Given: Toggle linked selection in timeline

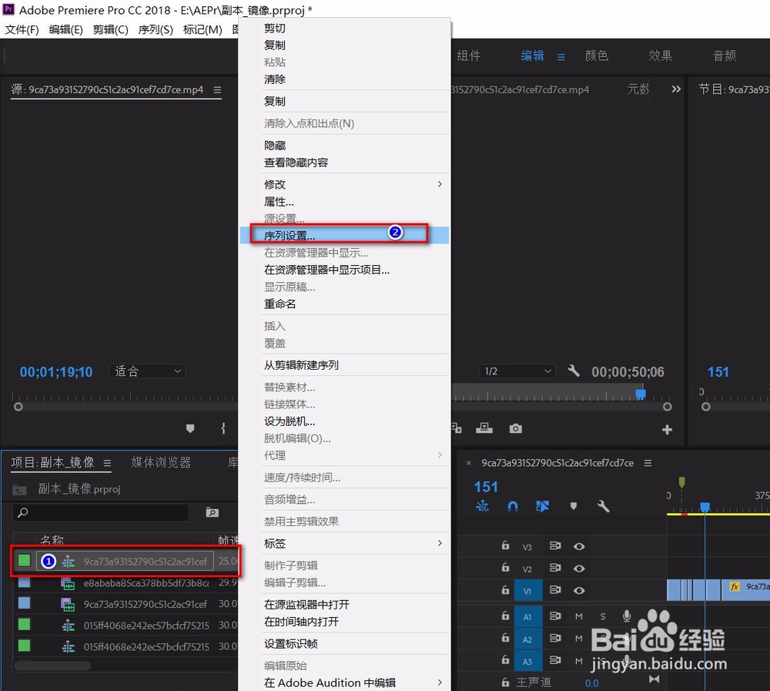Looking at the screenshot, I should pyautogui.click(x=543, y=505).
